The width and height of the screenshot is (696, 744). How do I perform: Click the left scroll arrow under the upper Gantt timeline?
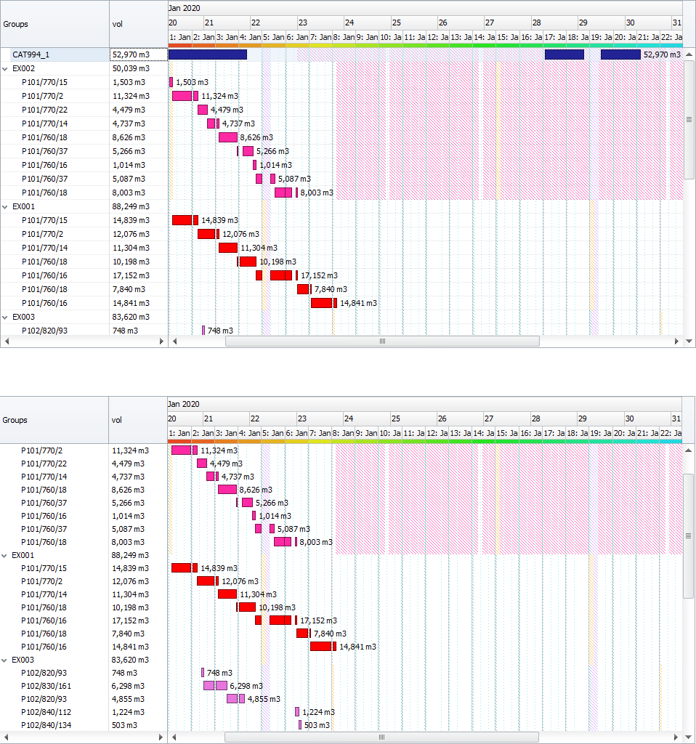coord(174,341)
